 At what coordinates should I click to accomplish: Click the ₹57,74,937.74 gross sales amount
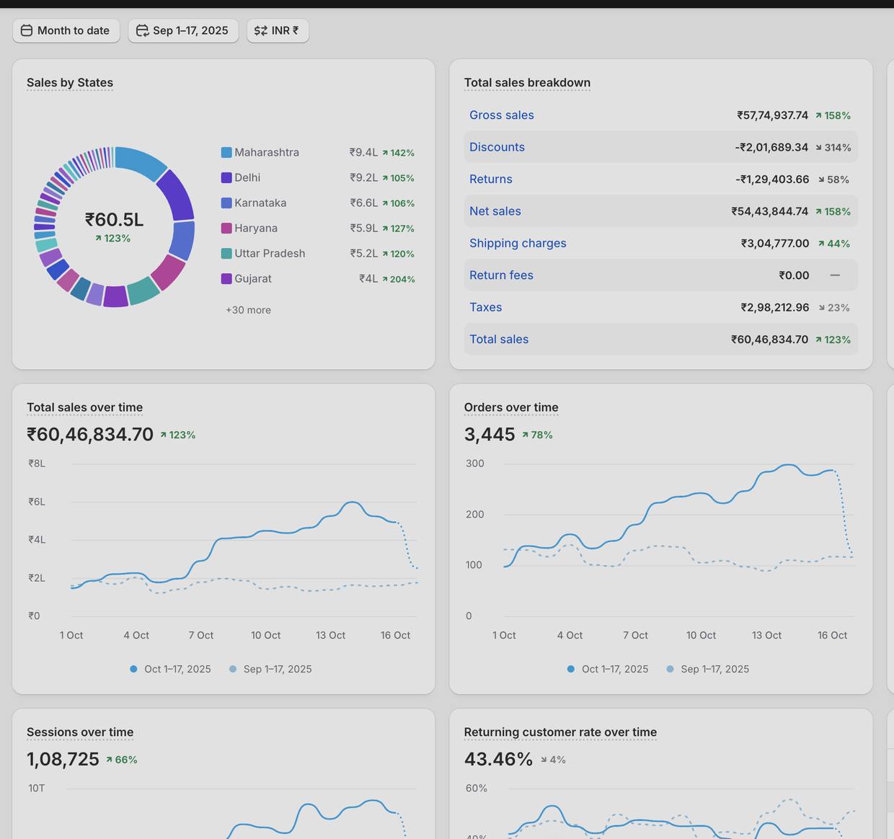coord(772,115)
